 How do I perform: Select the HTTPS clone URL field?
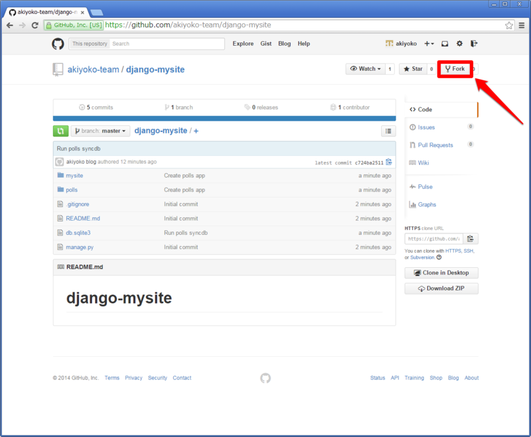pos(434,239)
